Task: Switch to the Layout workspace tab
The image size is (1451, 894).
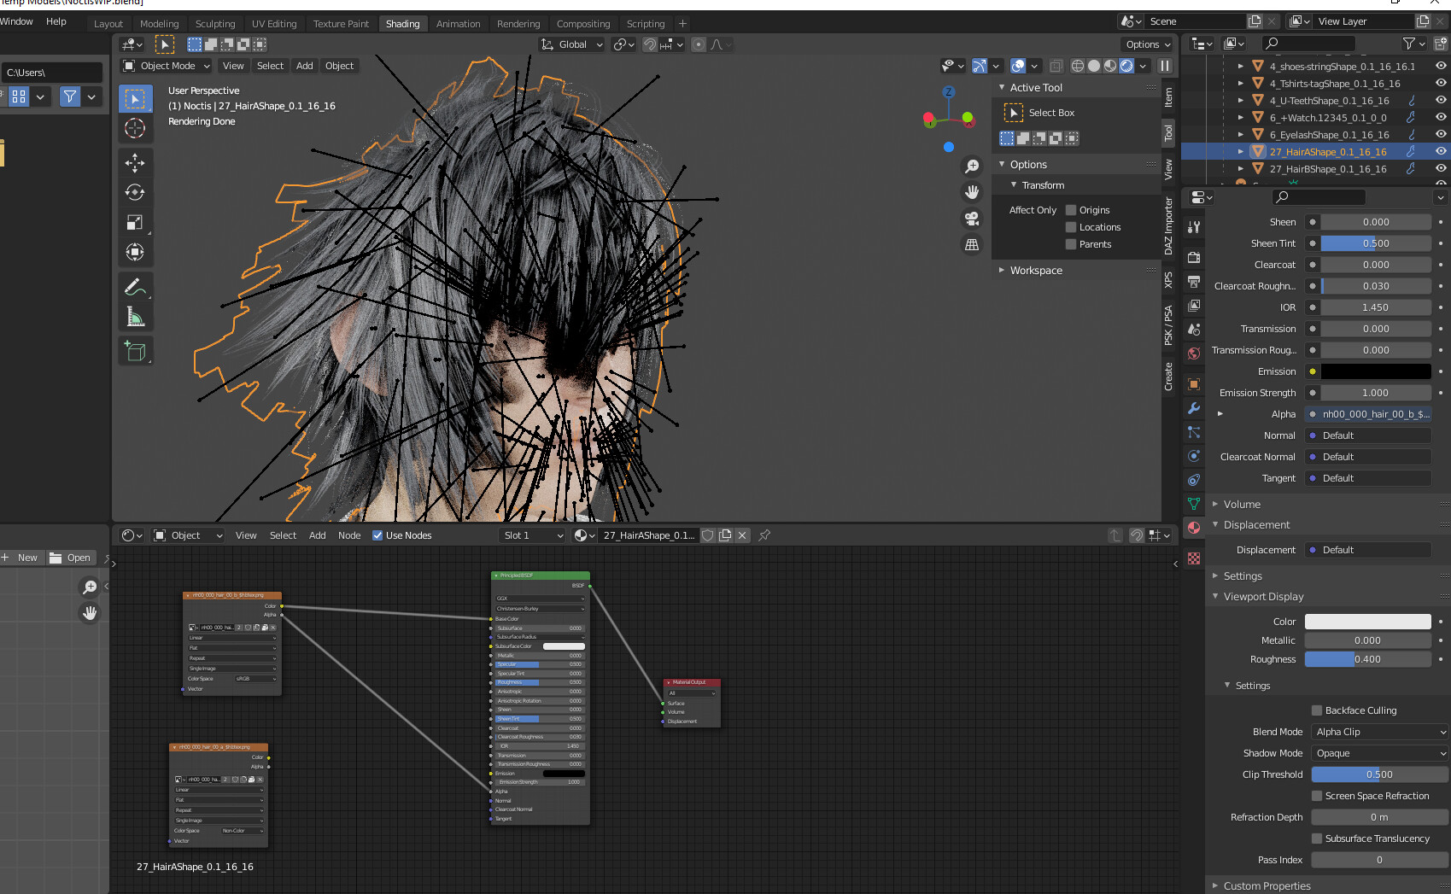Action: [x=108, y=24]
